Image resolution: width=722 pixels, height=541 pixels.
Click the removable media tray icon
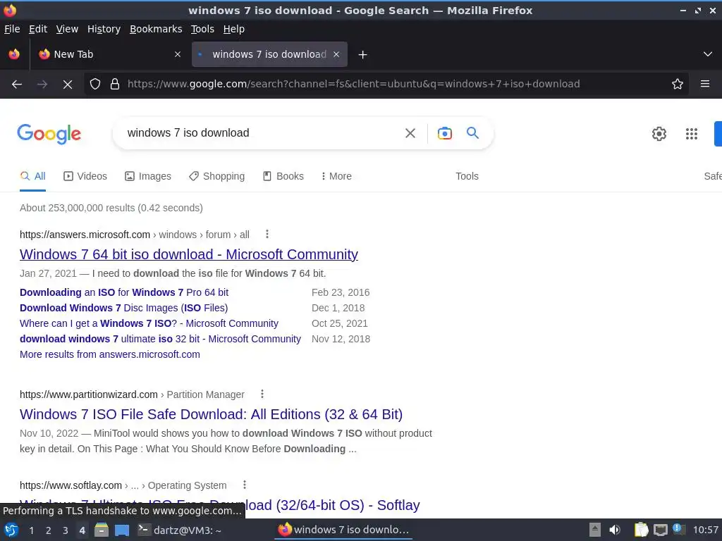(595, 530)
